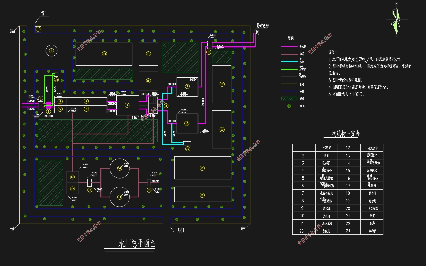Click circled marker 23 on the plan
426x266 pixels.
coord(187,149)
